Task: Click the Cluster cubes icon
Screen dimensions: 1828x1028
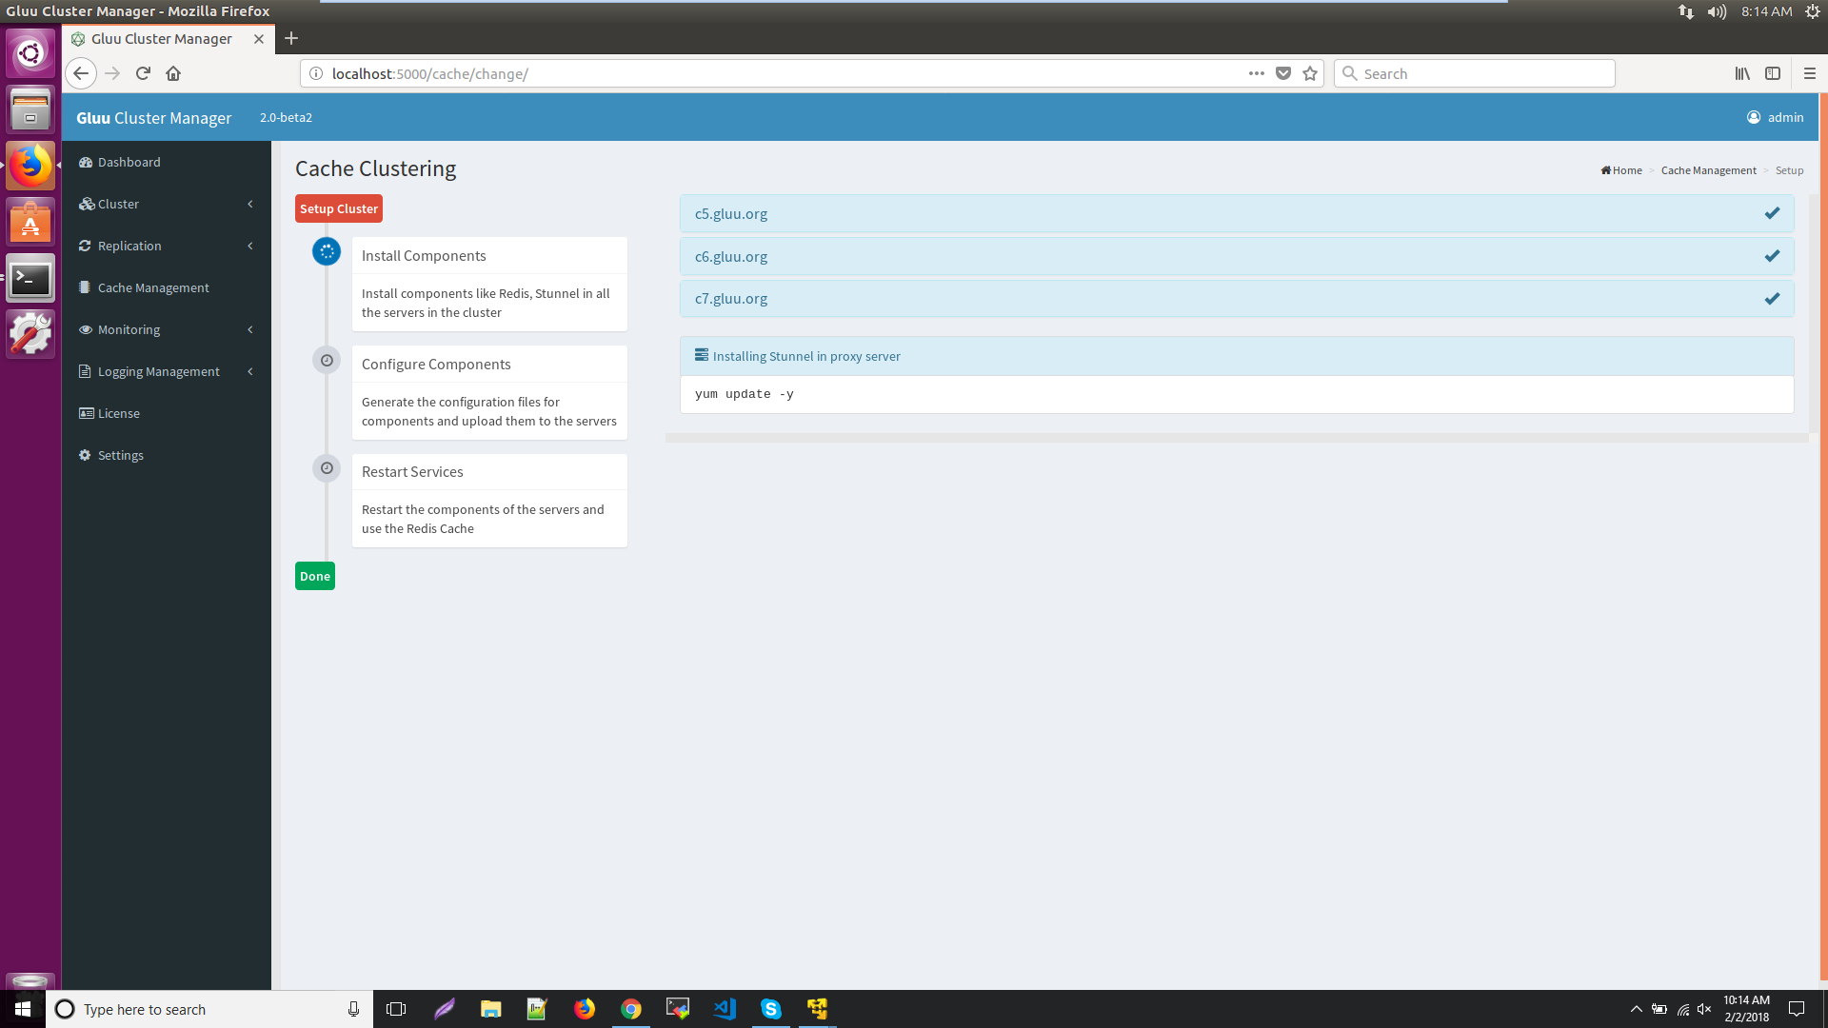Action: (x=87, y=204)
